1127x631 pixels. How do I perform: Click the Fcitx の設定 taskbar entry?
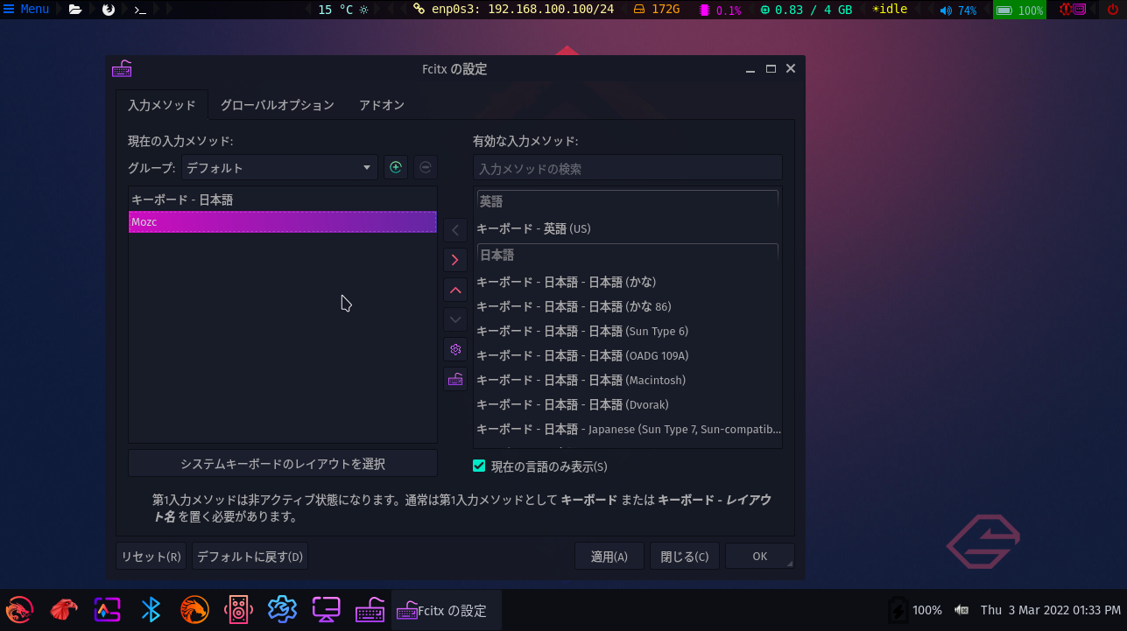coord(447,610)
